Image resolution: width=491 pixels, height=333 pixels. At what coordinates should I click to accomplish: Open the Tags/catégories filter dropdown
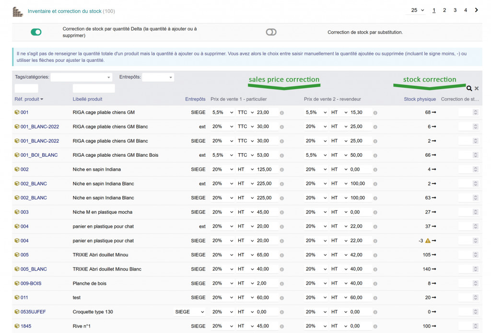tap(82, 77)
